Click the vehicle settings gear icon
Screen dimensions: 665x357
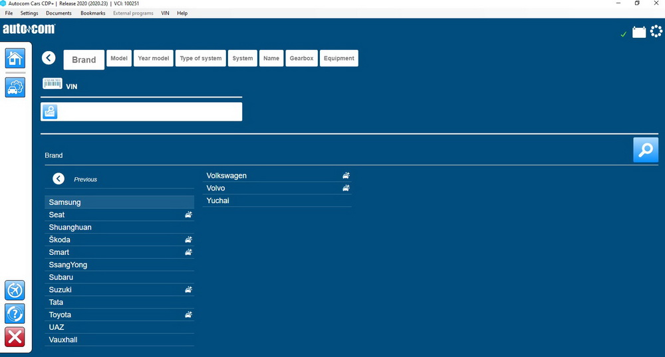(x=15, y=86)
